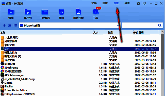Click the 360压缩 app logo in title bar
This screenshot has height=96, width=165.
pos(3,3)
